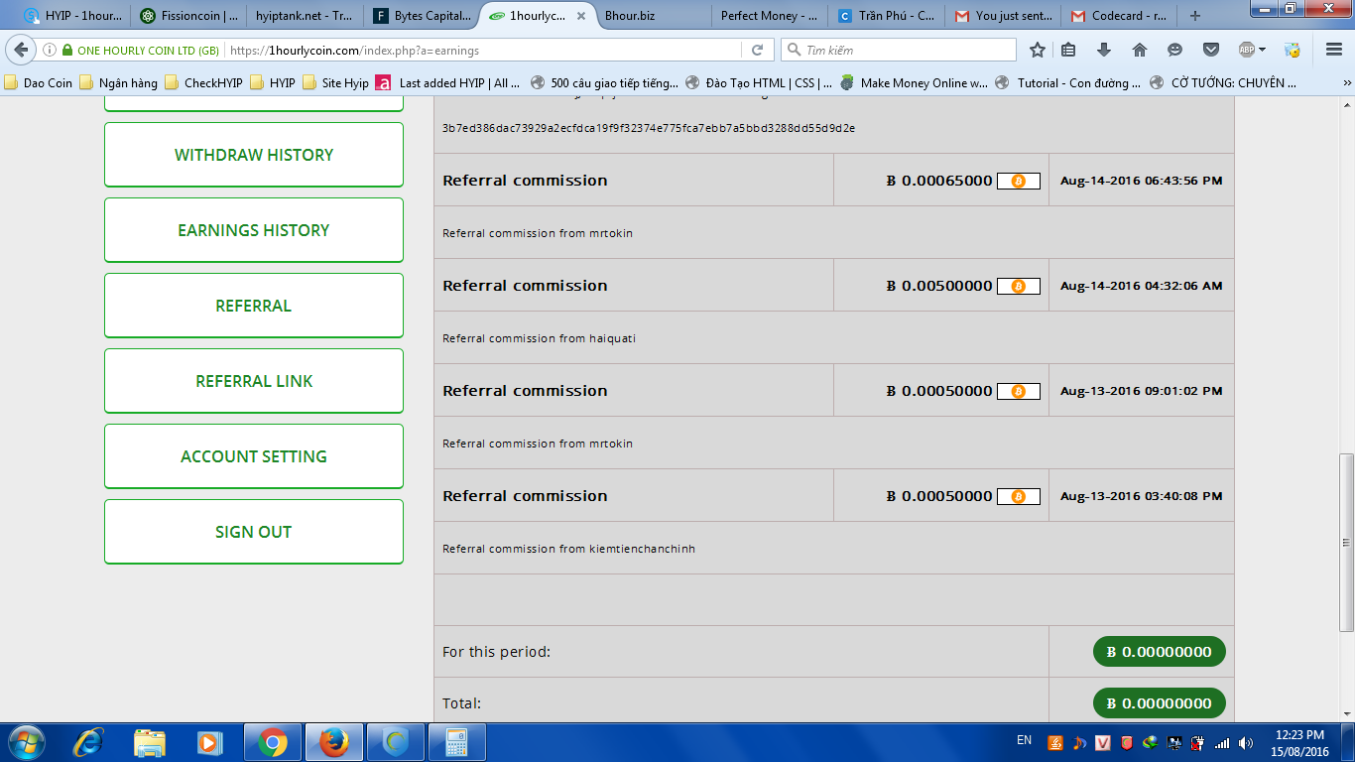Open the Referral Link page

point(254,381)
